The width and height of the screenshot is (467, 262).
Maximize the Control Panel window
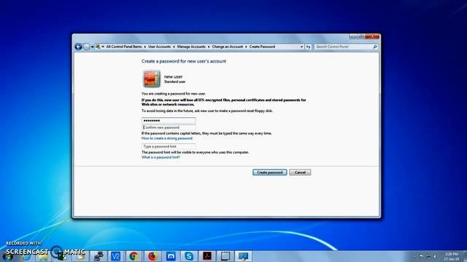[361, 36]
